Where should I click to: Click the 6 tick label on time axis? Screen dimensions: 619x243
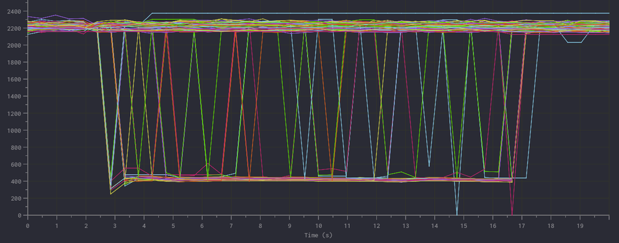tap(202, 226)
